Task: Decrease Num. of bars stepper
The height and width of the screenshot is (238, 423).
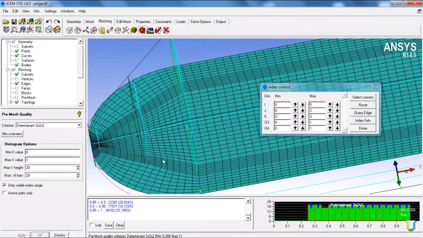Action: click(x=78, y=176)
